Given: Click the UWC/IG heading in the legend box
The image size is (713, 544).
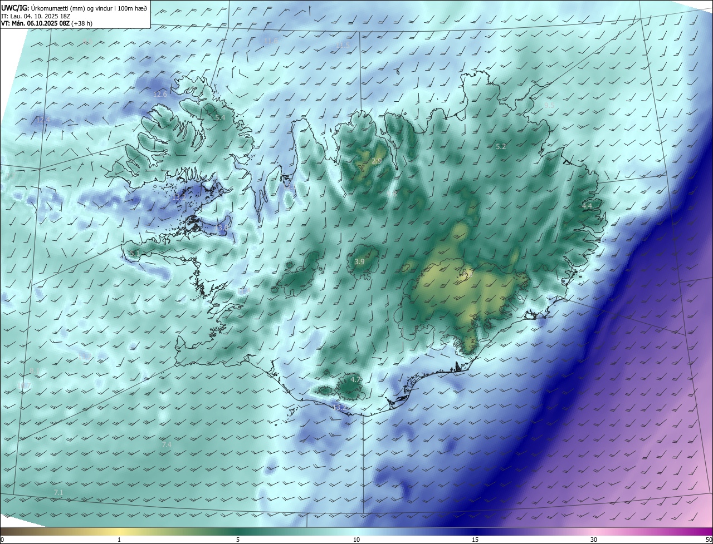Looking at the screenshot, I should click(14, 8).
